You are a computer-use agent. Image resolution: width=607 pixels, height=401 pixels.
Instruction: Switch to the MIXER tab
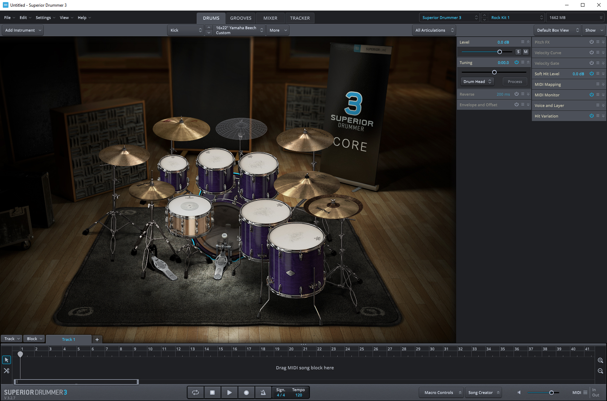click(270, 18)
